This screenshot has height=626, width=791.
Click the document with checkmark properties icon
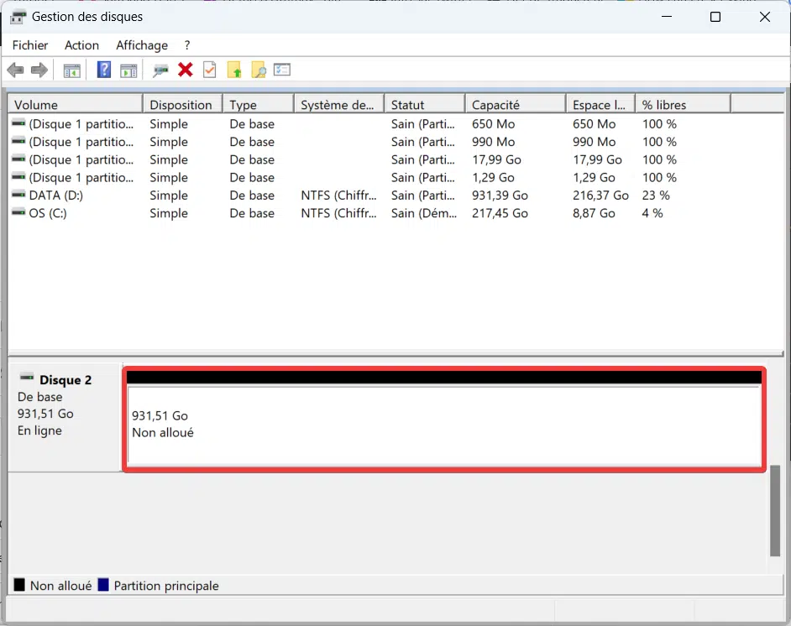point(210,70)
